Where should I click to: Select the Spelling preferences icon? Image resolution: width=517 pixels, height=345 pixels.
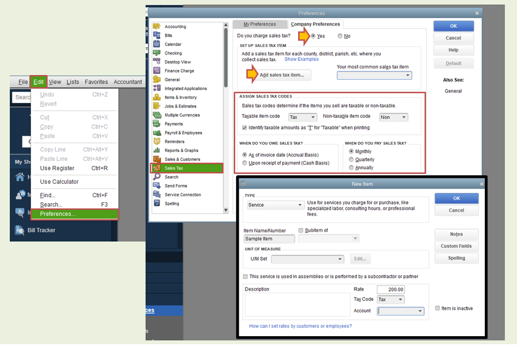(157, 203)
